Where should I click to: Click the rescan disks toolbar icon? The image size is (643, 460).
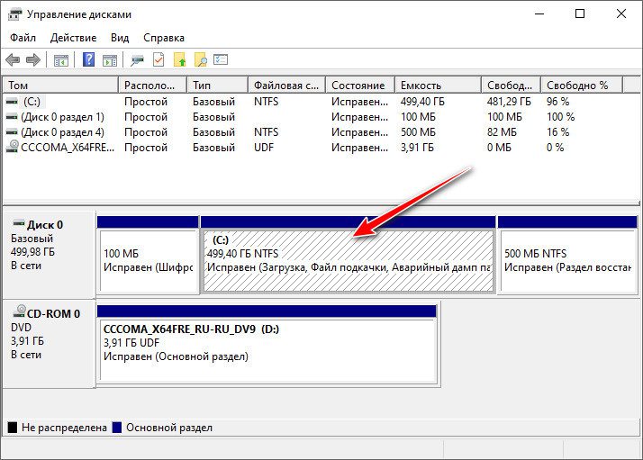[x=137, y=60]
